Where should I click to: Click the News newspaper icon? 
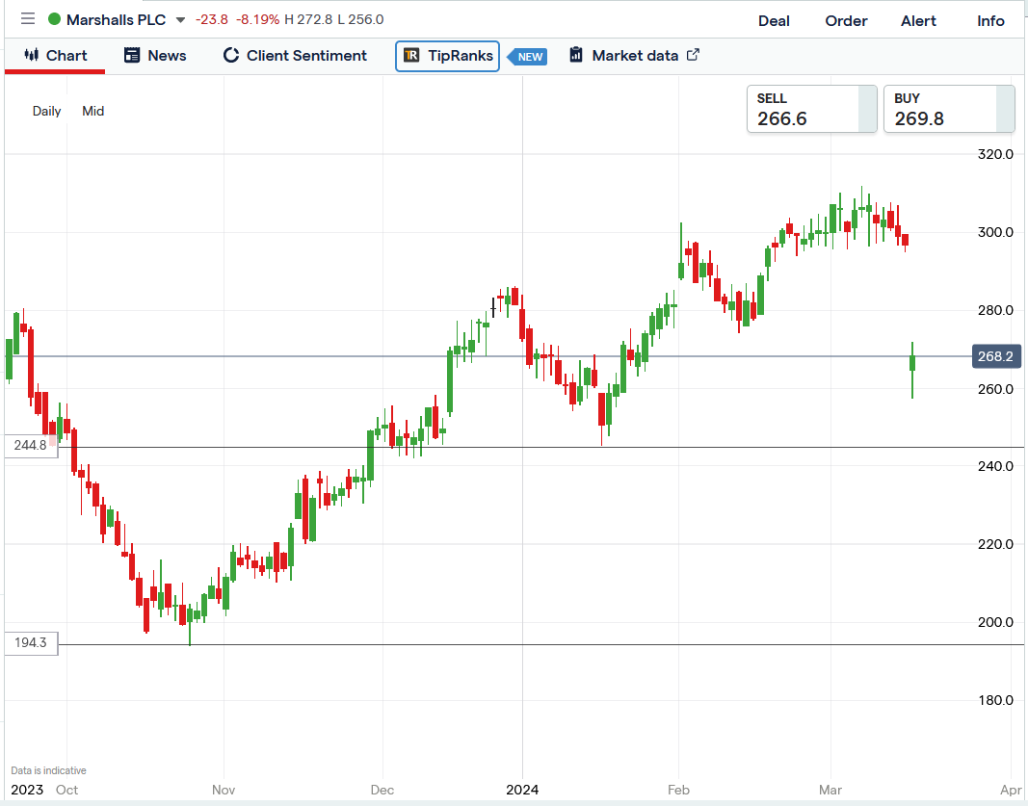coord(132,55)
